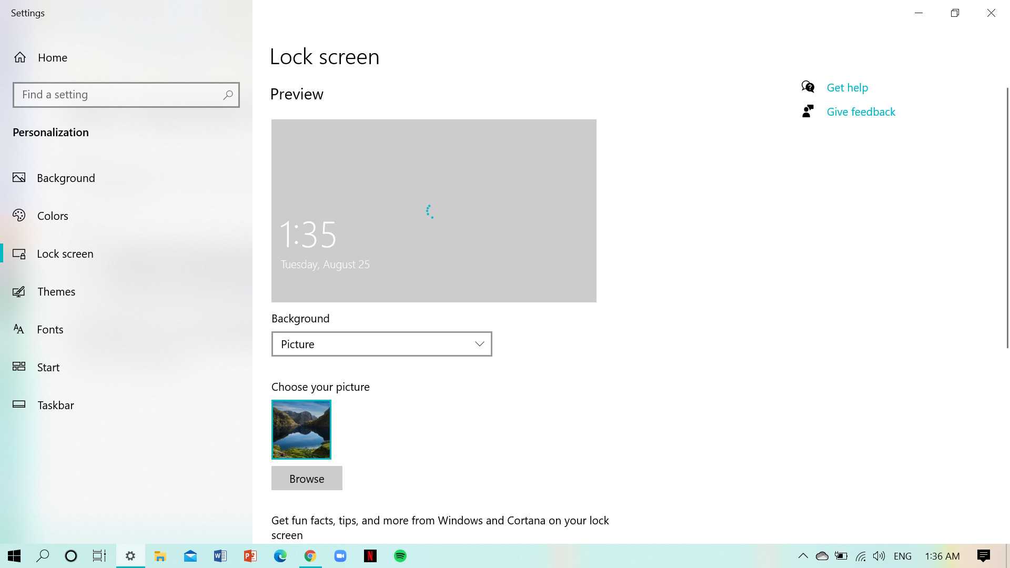The width and height of the screenshot is (1010, 568).
Task: Launch Netflix from the taskbar
Action: (x=370, y=556)
